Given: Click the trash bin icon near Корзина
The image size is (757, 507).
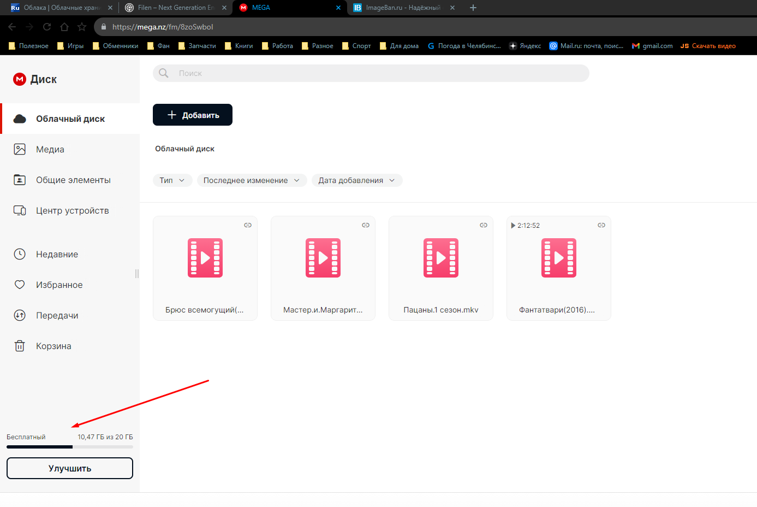Looking at the screenshot, I should click(20, 346).
